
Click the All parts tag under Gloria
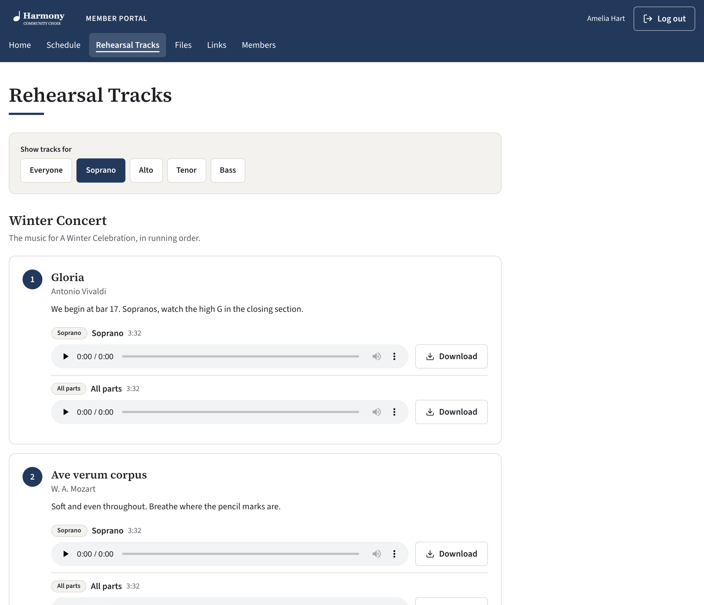tap(69, 388)
